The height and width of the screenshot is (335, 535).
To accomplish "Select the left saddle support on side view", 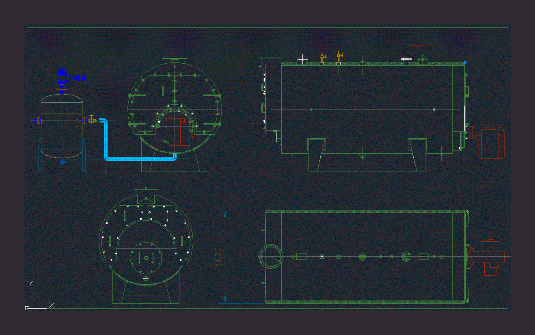I will (x=317, y=154).
